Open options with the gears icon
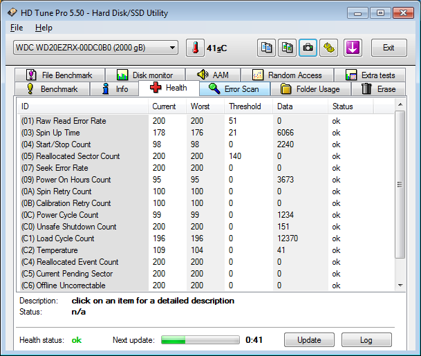 coord(328,48)
